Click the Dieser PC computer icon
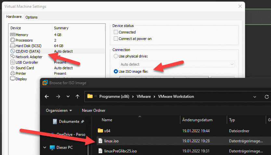This screenshot has height=155, width=271. [52, 148]
